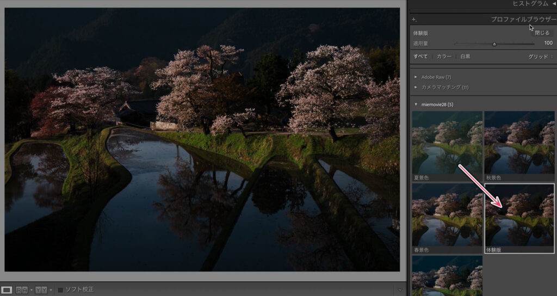Select the loupe view icon in toolbar
This screenshot has width=557, height=296.
(x=7, y=289)
